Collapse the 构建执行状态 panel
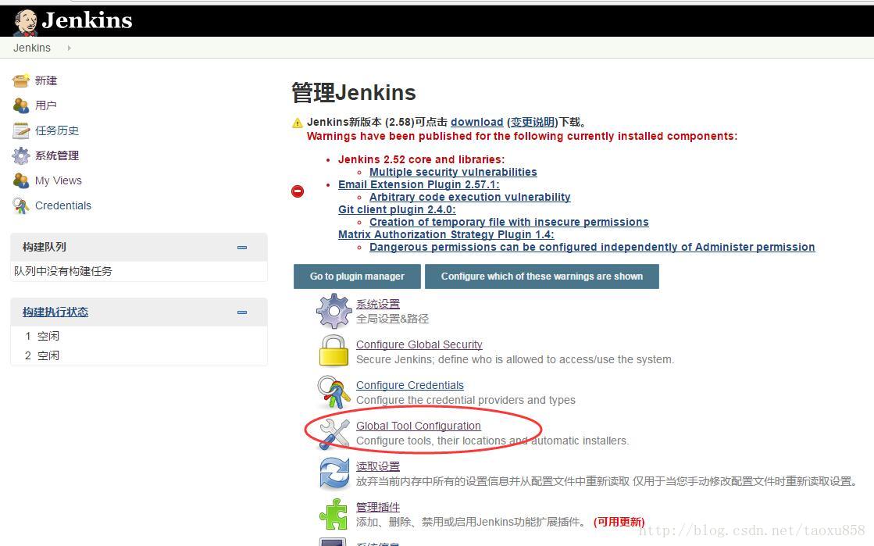This screenshot has width=874, height=546. tap(242, 312)
